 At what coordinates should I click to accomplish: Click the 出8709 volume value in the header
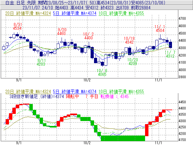point(122,8)
